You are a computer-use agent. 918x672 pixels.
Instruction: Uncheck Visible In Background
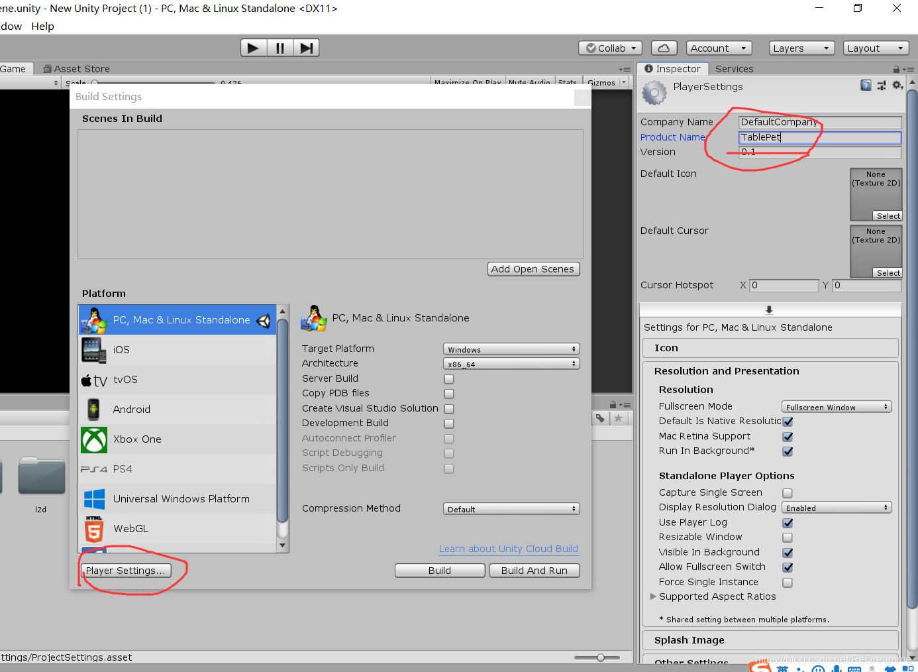(x=788, y=553)
